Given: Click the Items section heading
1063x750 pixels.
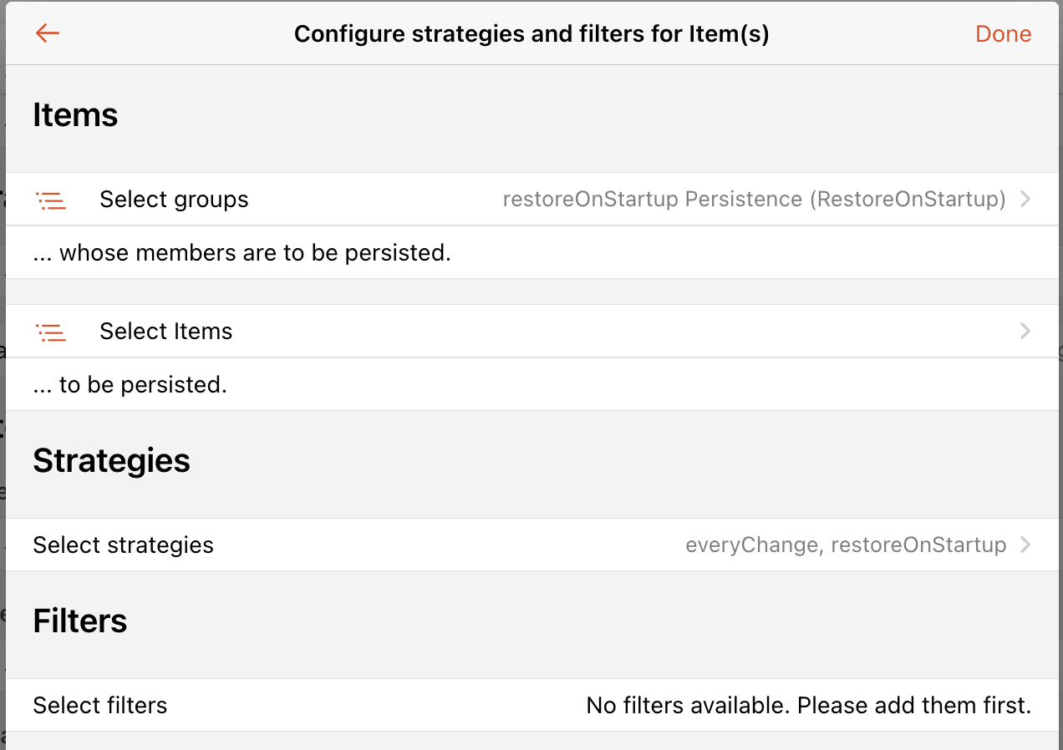Looking at the screenshot, I should tap(75, 114).
